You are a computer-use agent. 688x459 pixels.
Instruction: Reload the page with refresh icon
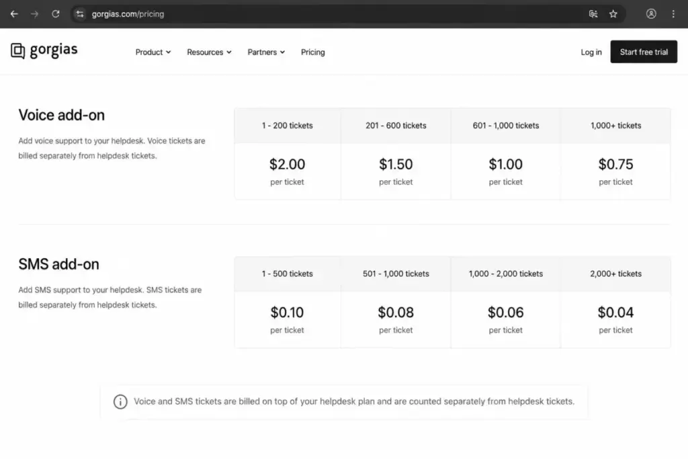point(55,14)
